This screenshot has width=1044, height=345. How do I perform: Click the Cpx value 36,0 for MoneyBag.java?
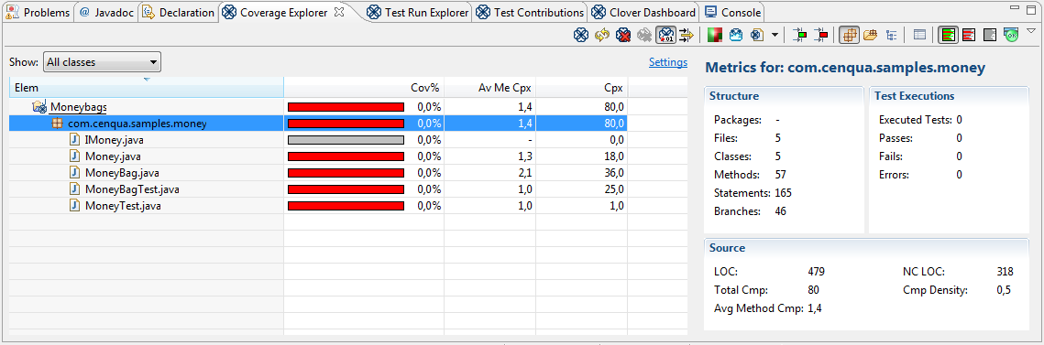612,173
